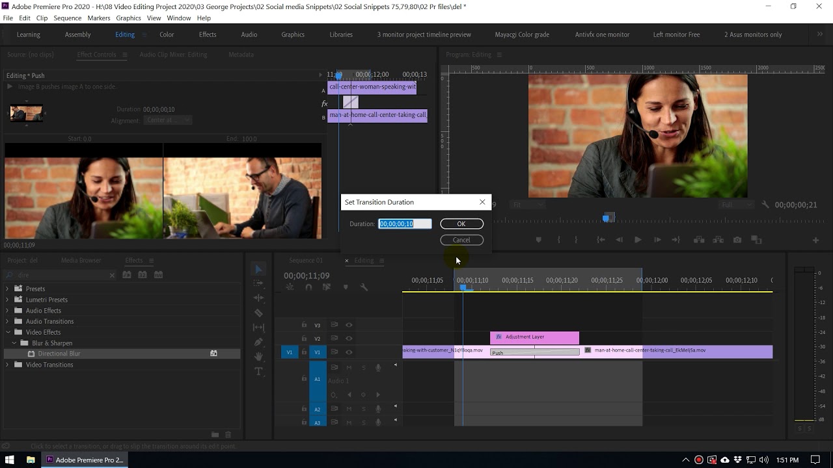Open Windows Start menu
Image resolution: width=833 pixels, height=468 pixels.
[x=10, y=460]
